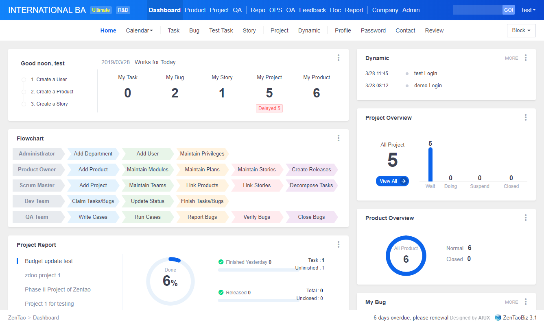The width and height of the screenshot is (544, 326).
Task: Click the Done 6% progress circle
Action: point(170,280)
